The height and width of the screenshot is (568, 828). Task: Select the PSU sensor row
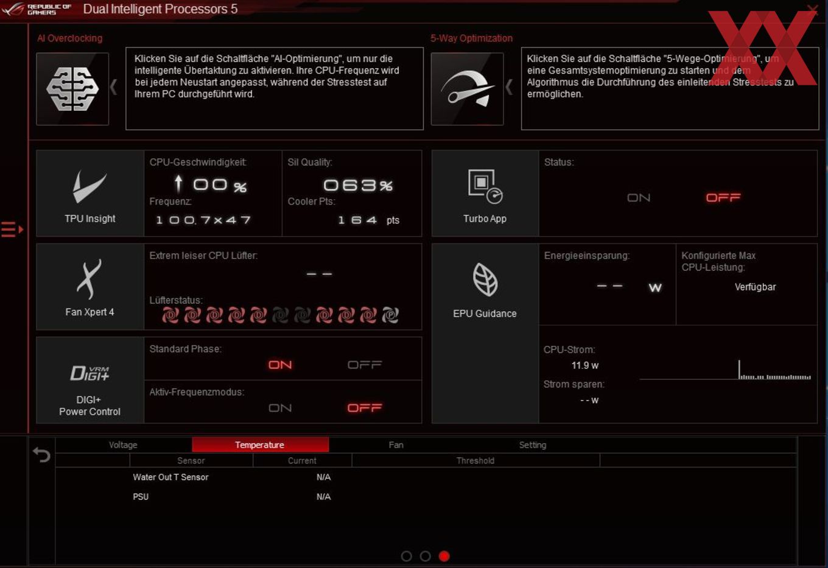[x=426, y=497]
